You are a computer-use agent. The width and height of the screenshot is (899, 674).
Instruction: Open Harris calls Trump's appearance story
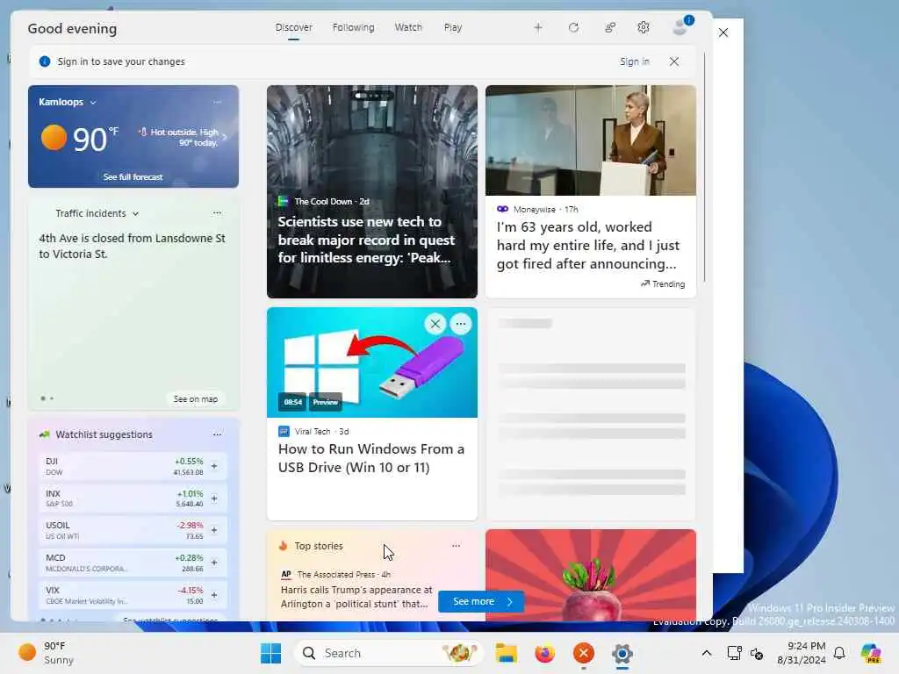(x=356, y=597)
